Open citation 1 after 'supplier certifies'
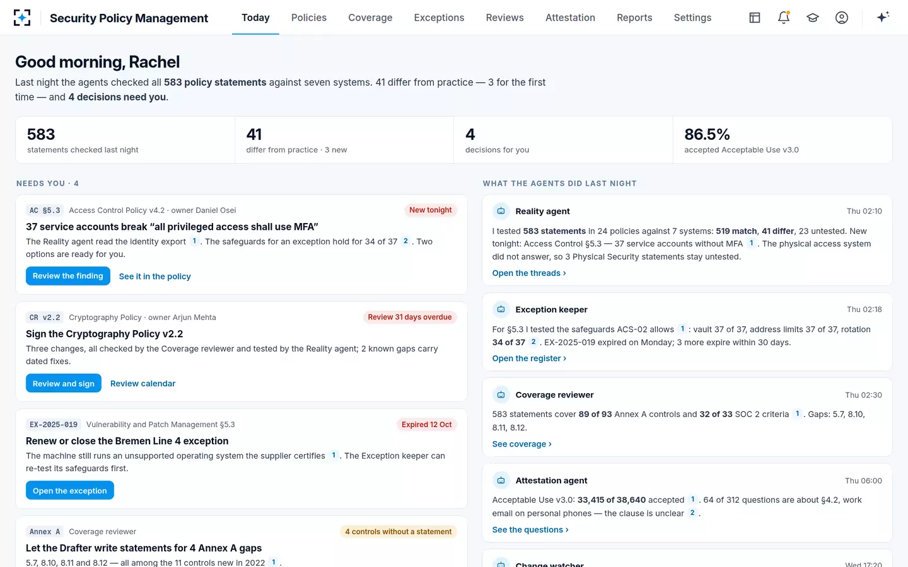Screen dimensions: 908x567 click(334, 455)
